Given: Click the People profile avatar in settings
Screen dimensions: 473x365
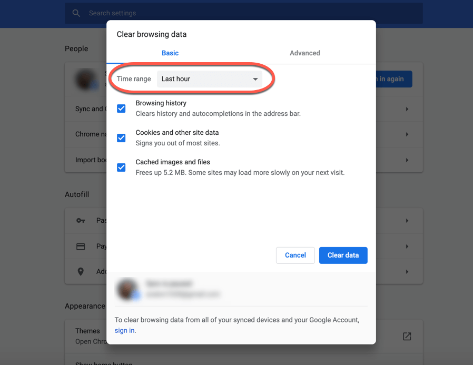Looking at the screenshot, I should coord(86,80).
